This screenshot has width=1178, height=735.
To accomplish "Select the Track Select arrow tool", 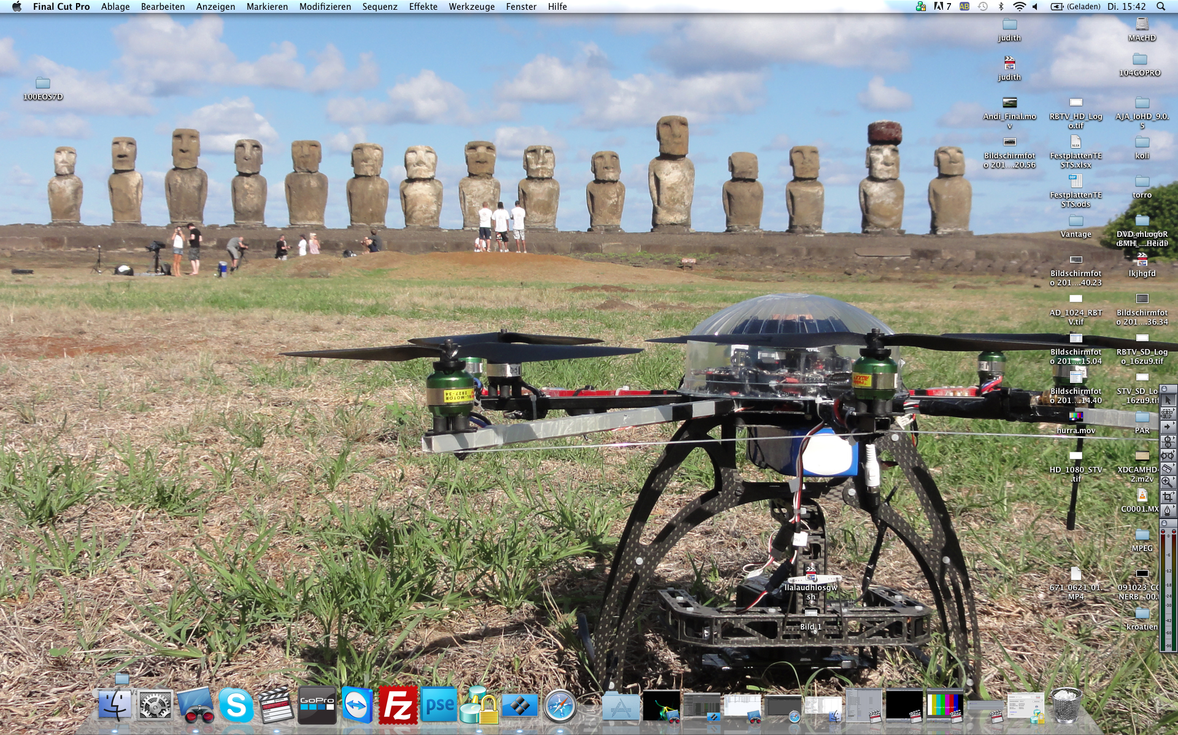I will point(1168,428).
